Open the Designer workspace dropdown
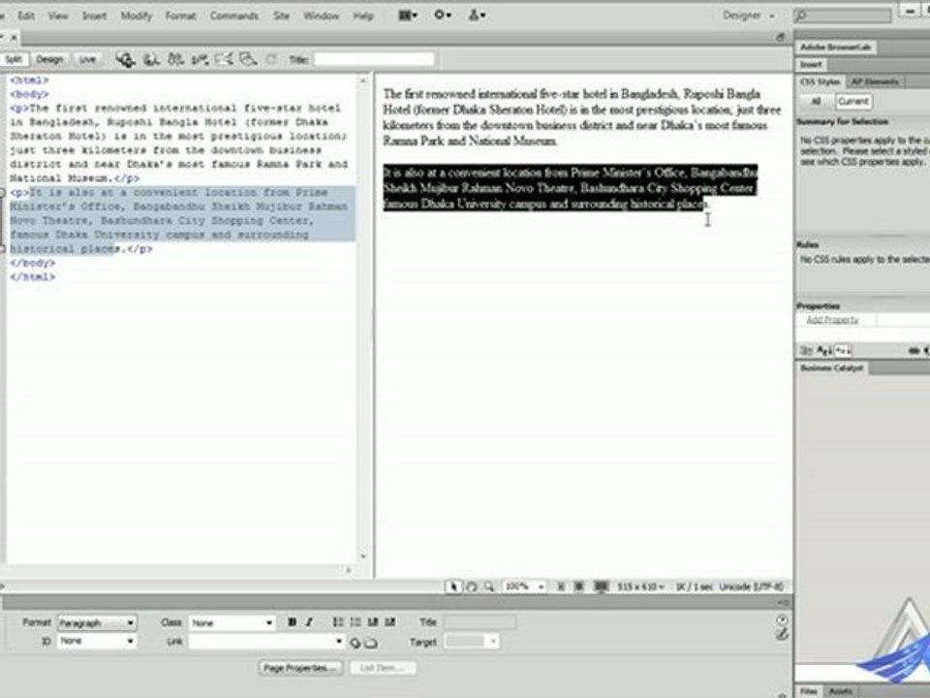Viewport: 930px width, 698px height. click(749, 16)
